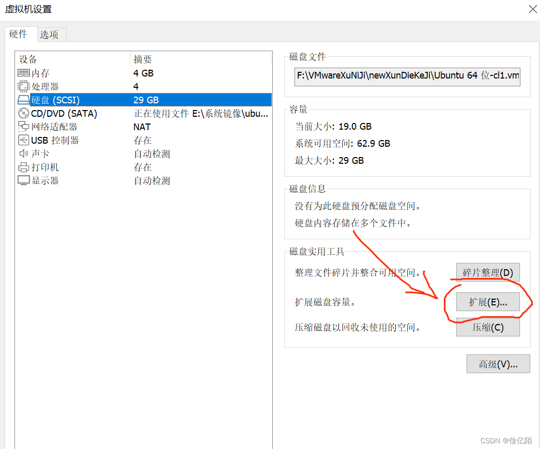This screenshot has width=540, height=449.
Task: Click the 压缩(C) compact disk button
Action: tap(488, 327)
